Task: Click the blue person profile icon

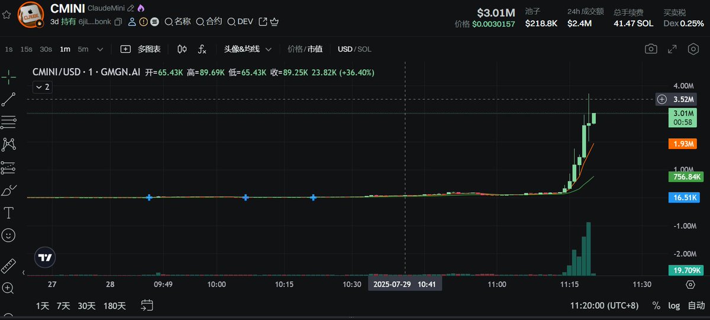Action: pyautogui.click(x=132, y=22)
